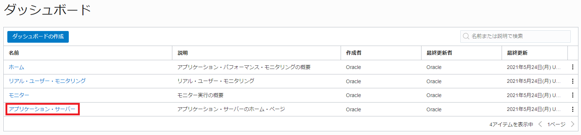The width and height of the screenshot is (581, 135).
Task: Go to previous page with left chevron
Action: (x=540, y=124)
